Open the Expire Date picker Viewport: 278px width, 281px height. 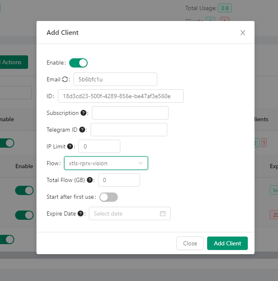pyautogui.click(x=126, y=213)
